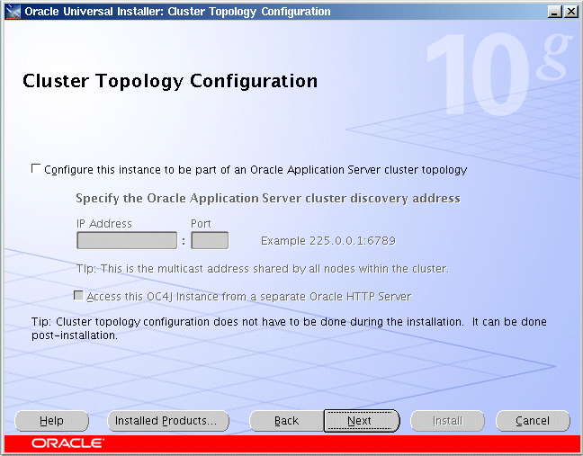The width and height of the screenshot is (583, 456).
Task: Close the installer window
Action: (x=570, y=12)
